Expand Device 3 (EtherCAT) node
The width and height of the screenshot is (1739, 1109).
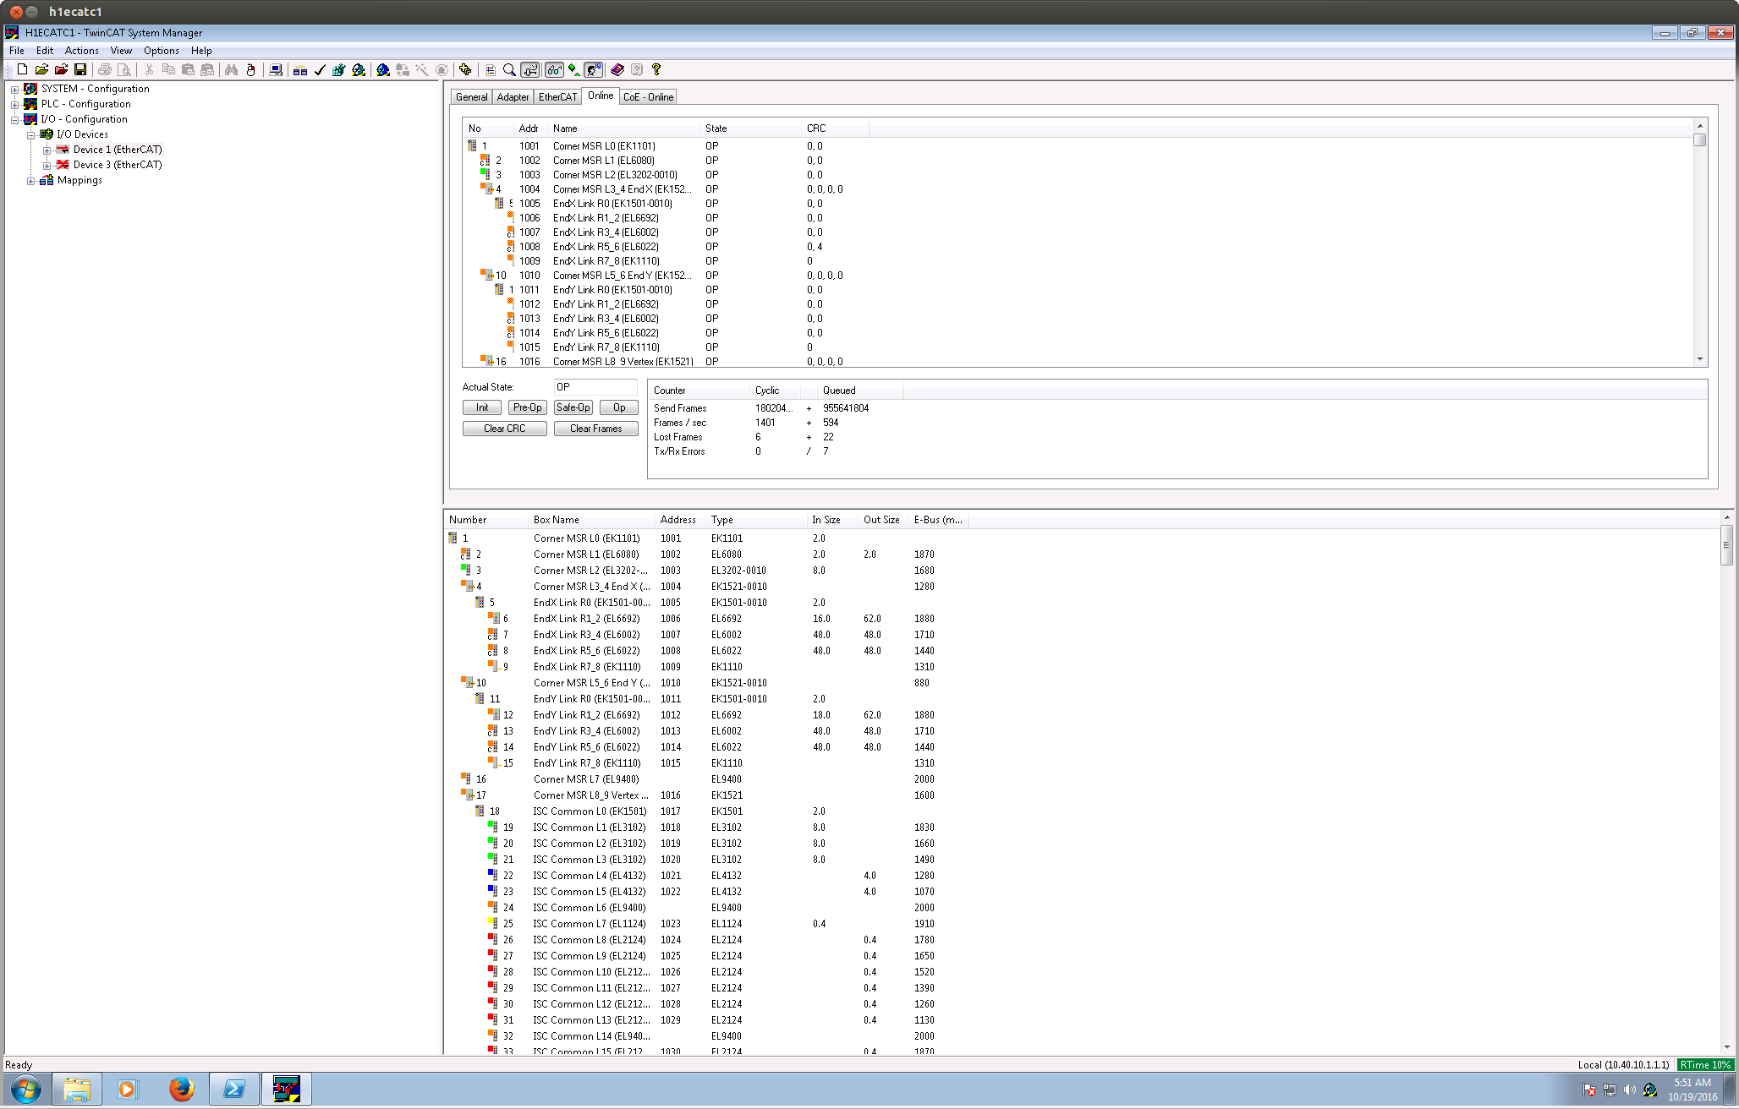[47, 165]
